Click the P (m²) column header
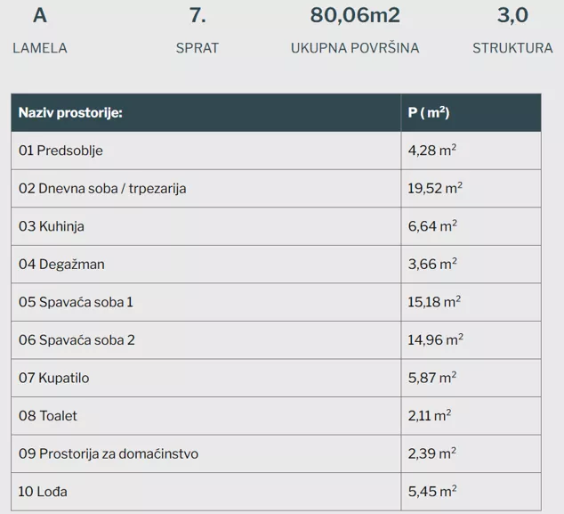Screen dimensions: 564x514 tap(428, 113)
